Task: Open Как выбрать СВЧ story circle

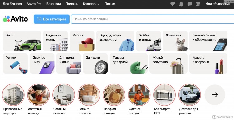Action: 164,95
